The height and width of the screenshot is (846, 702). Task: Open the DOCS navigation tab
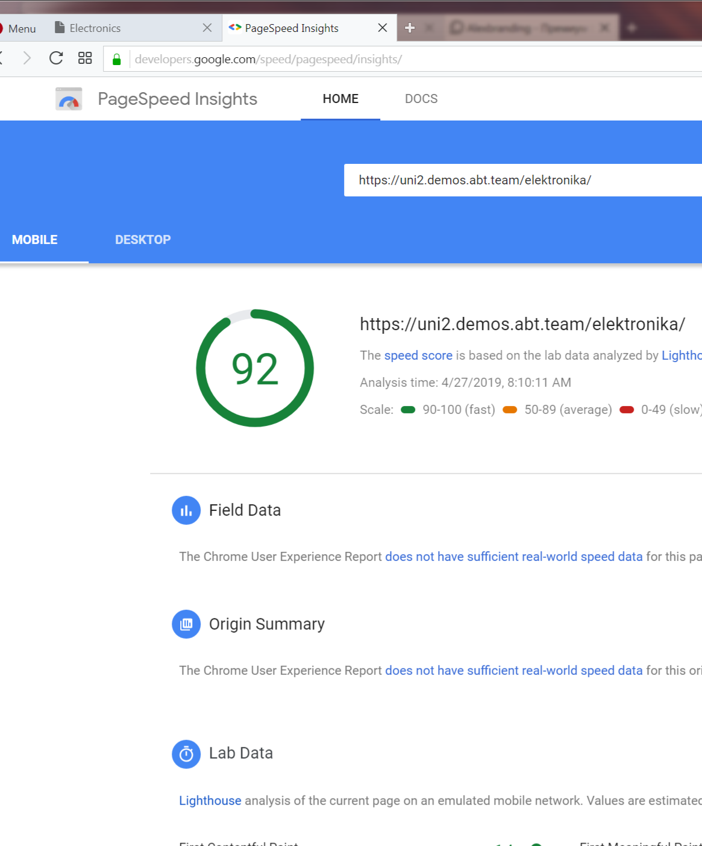pyautogui.click(x=421, y=99)
